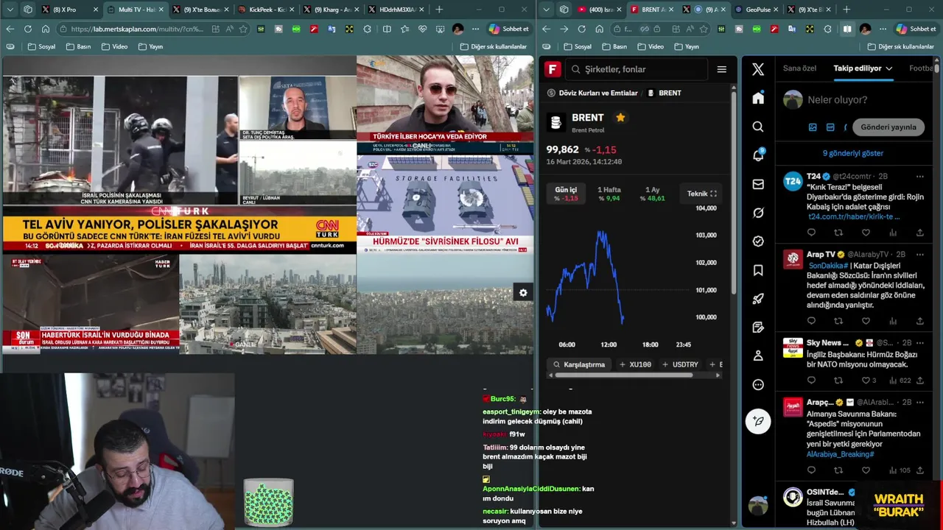This screenshot has width=943, height=530.
Task: Expand Teknik chart to fullscreen
Action: coord(702,194)
